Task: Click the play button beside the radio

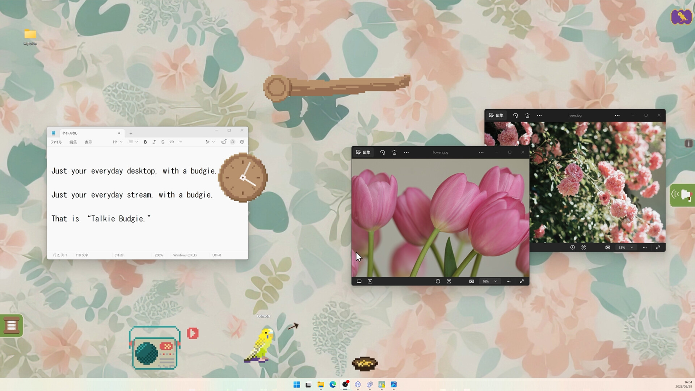Action: [193, 333]
